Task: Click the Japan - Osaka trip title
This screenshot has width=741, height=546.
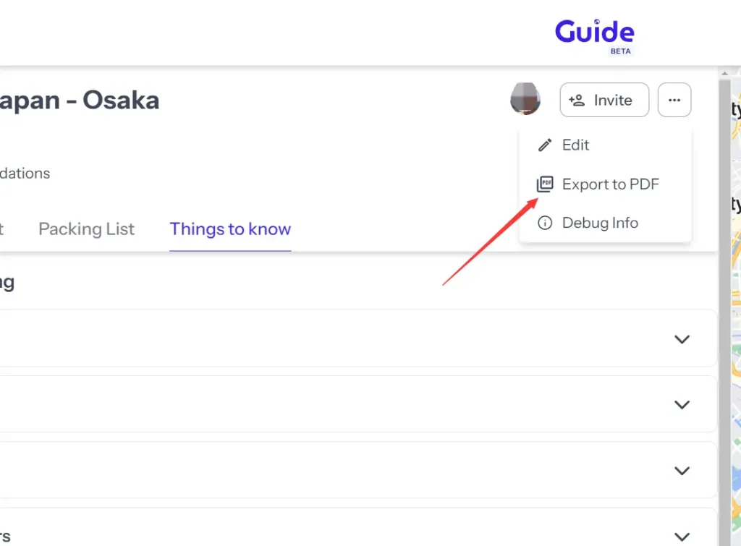Action: pos(80,100)
